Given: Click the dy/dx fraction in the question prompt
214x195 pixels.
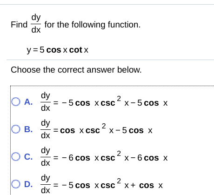Looking at the screenshot, I should (x=36, y=24).
